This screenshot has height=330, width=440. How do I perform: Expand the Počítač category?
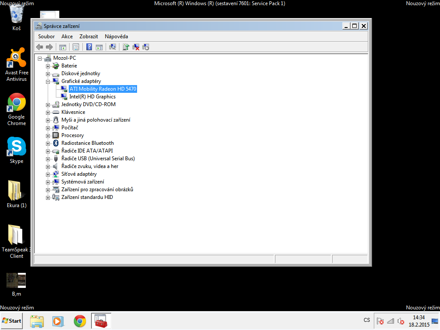tap(48, 128)
